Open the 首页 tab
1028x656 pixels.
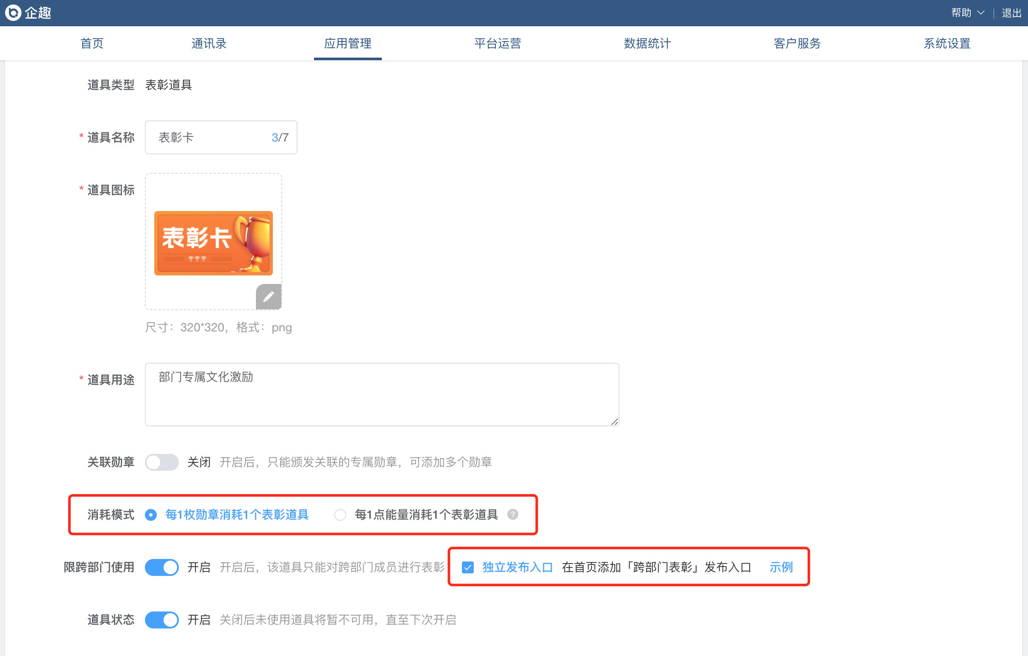point(92,43)
